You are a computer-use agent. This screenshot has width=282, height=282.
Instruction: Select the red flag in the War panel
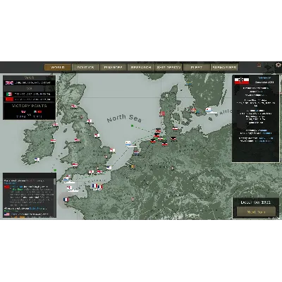[9, 99]
